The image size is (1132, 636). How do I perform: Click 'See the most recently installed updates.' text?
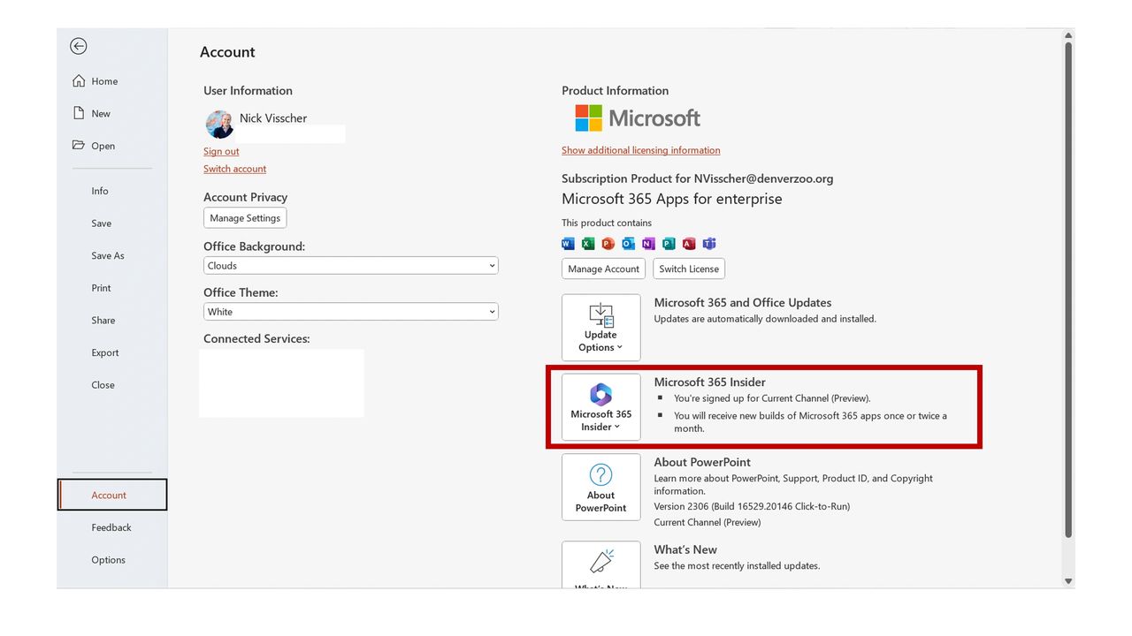[737, 565]
